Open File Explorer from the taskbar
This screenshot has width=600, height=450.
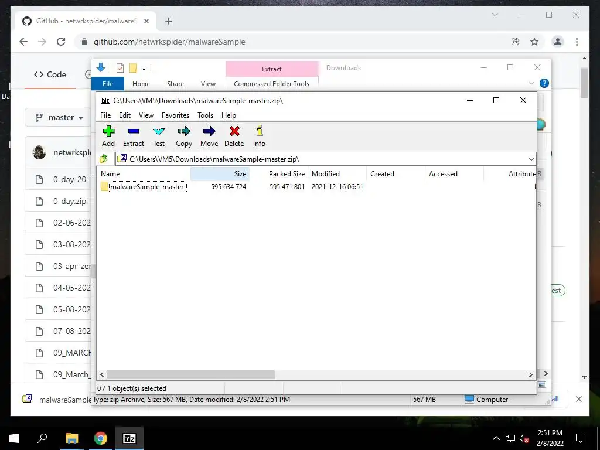[72, 438]
